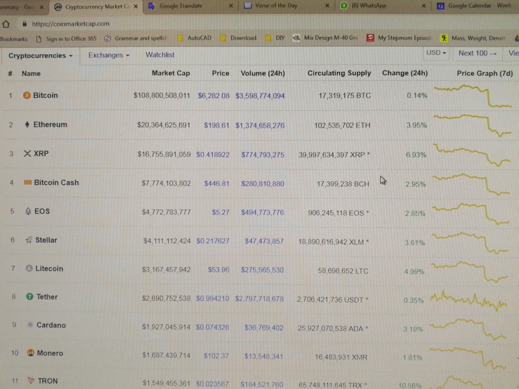Click the Bitcoin coin logo icon
The width and height of the screenshot is (519, 389).
[26, 96]
